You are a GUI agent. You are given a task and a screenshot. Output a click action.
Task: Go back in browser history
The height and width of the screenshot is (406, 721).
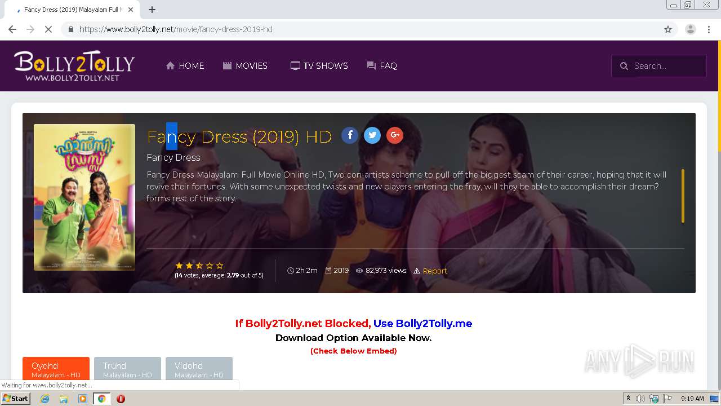(x=12, y=29)
